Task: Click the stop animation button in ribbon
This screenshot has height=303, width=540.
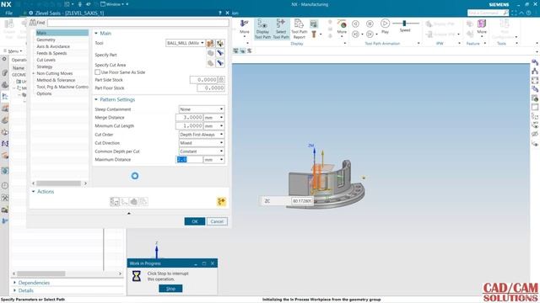Action: point(370,24)
